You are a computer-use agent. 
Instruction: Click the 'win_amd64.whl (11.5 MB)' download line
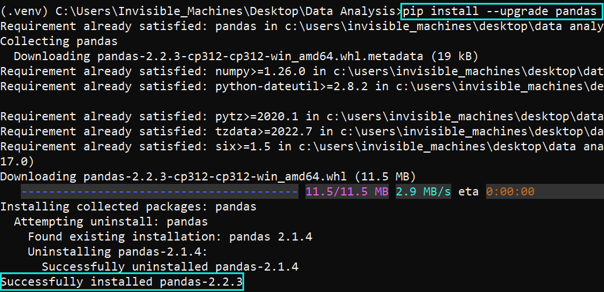click(208, 177)
